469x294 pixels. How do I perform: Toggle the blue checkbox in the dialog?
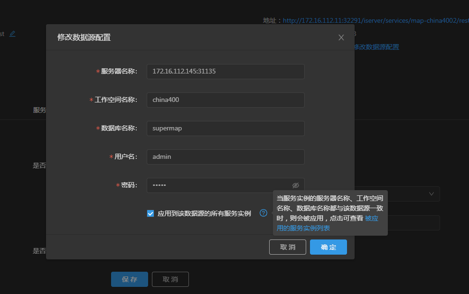150,213
